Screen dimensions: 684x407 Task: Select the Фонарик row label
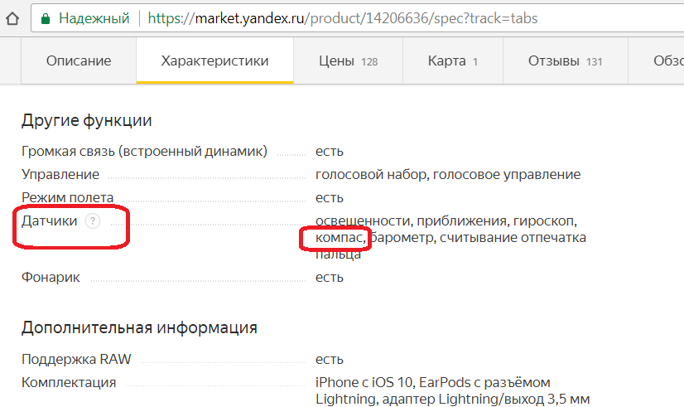[51, 277]
